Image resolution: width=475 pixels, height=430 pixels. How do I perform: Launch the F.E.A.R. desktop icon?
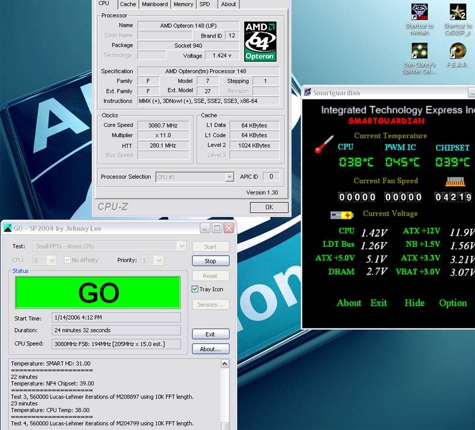(x=458, y=51)
